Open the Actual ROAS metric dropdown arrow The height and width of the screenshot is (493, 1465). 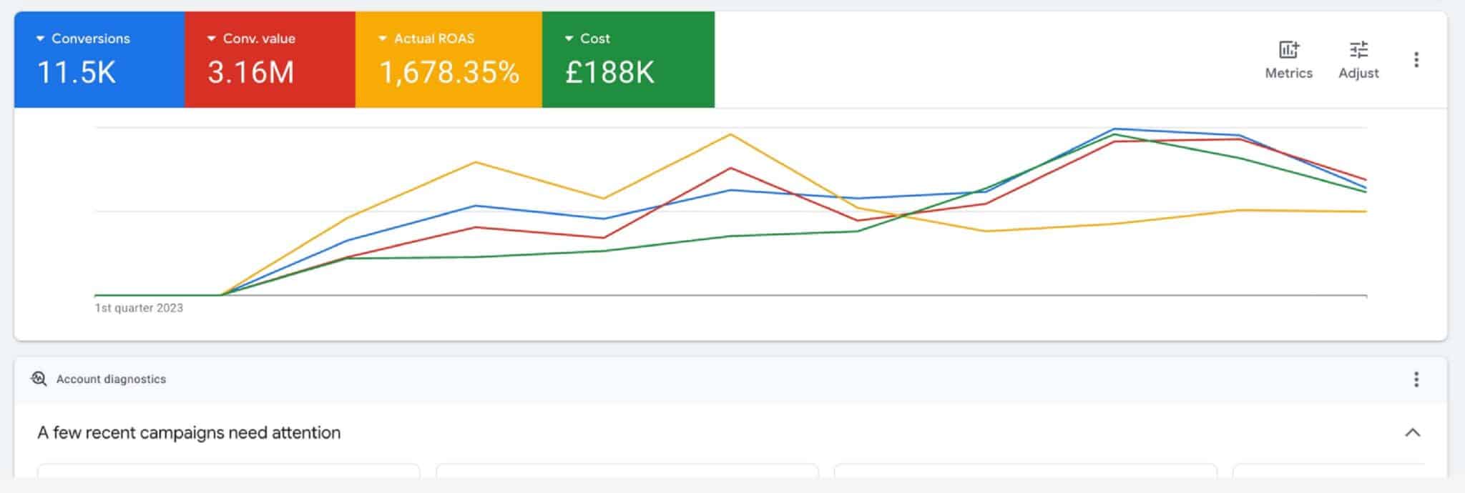click(383, 39)
